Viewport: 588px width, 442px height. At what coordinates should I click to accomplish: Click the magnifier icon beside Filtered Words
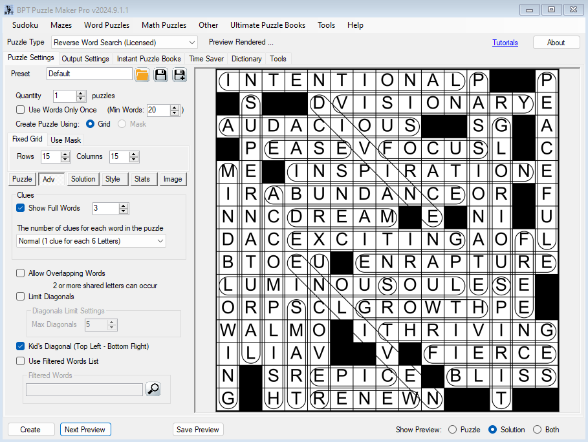[153, 388]
